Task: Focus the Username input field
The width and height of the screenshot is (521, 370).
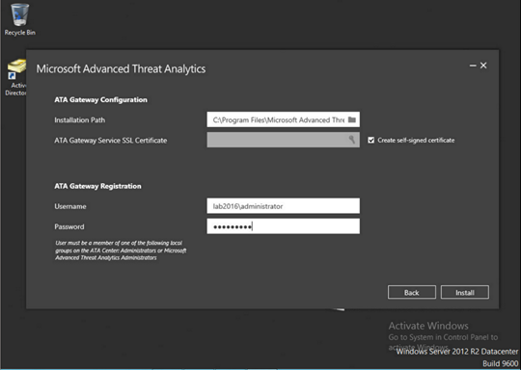Action: click(x=283, y=206)
